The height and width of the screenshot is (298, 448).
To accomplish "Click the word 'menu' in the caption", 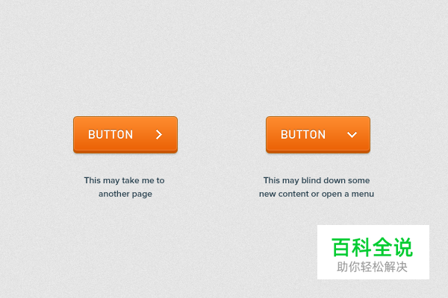I will tap(363, 194).
